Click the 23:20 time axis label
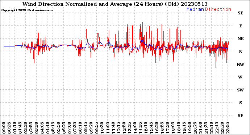The height and width of the screenshot is (135, 250). 222,128
